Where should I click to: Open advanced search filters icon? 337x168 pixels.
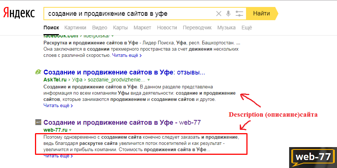click(239, 14)
